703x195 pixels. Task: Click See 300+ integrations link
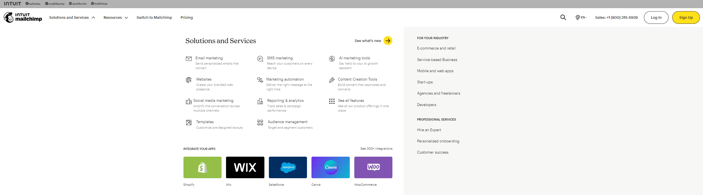(376, 149)
